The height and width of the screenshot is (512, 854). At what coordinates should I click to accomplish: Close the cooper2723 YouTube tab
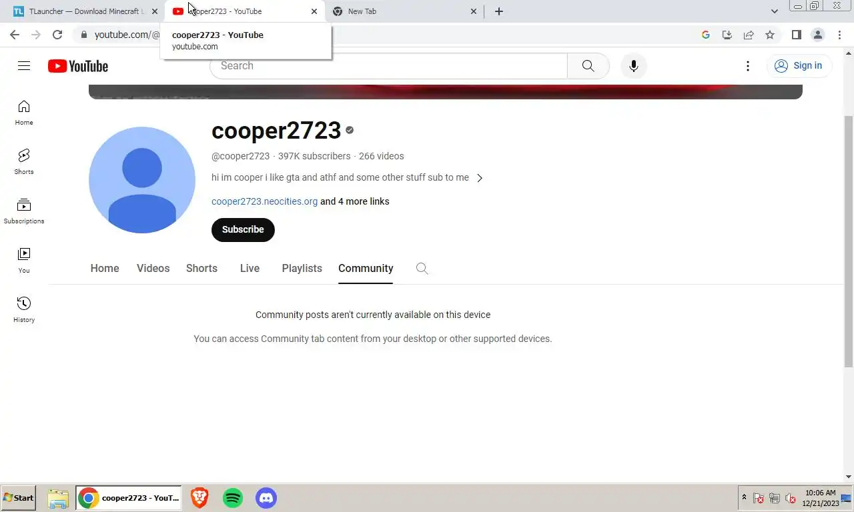point(314,11)
